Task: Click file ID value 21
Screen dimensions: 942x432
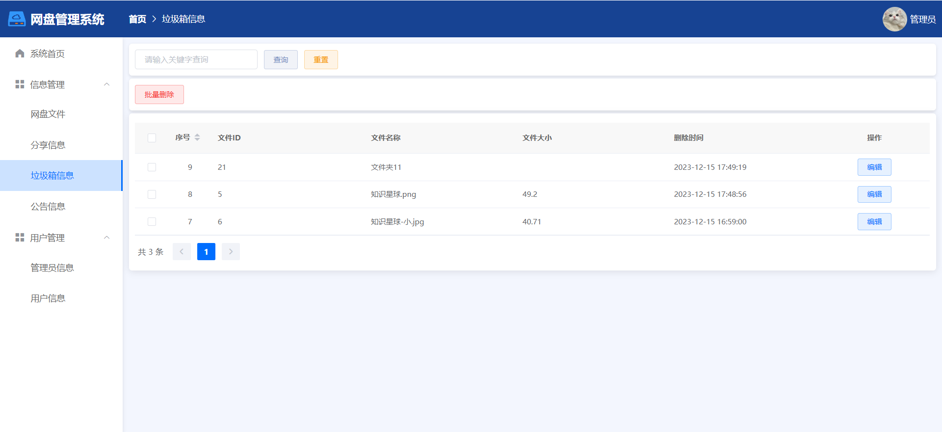Action: [x=222, y=167]
